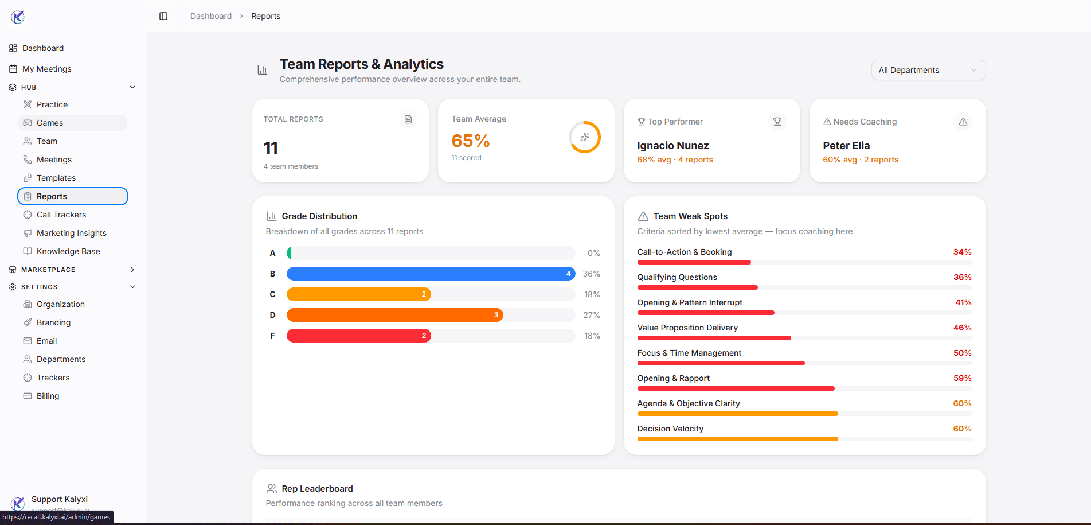1091x525 pixels.
Task: Open the Games section from sidebar
Action: pyautogui.click(x=49, y=123)
